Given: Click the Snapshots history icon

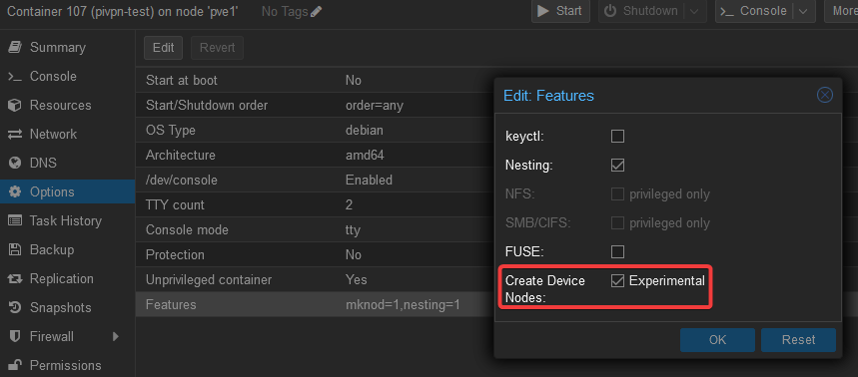Looking at the screenshot, I should (x=15, y=307).
